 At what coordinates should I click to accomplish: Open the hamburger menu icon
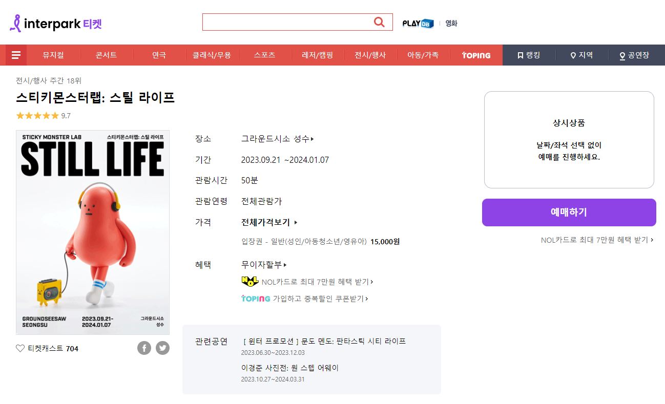(x=16, y=55)
